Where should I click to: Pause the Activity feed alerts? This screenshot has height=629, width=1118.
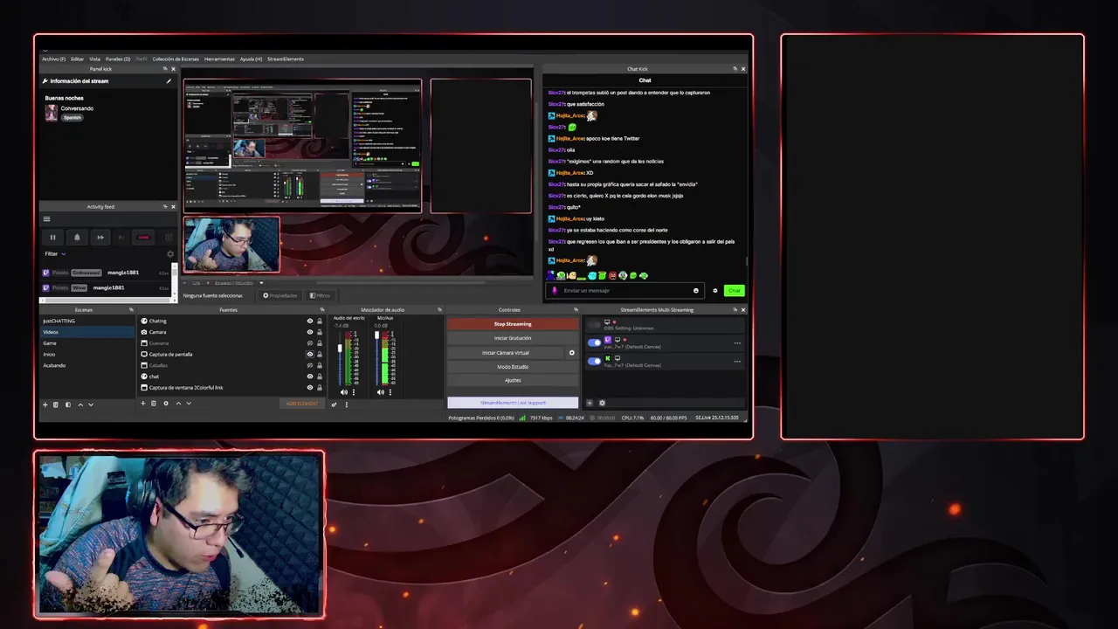coord(52,238)
